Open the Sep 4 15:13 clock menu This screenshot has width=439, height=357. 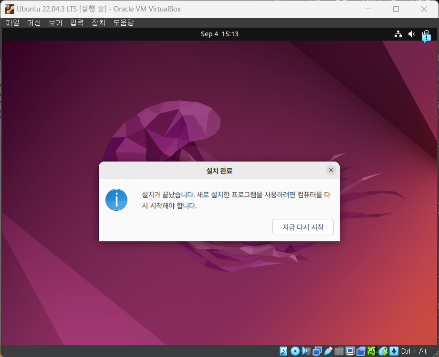[x=219, y=34]
